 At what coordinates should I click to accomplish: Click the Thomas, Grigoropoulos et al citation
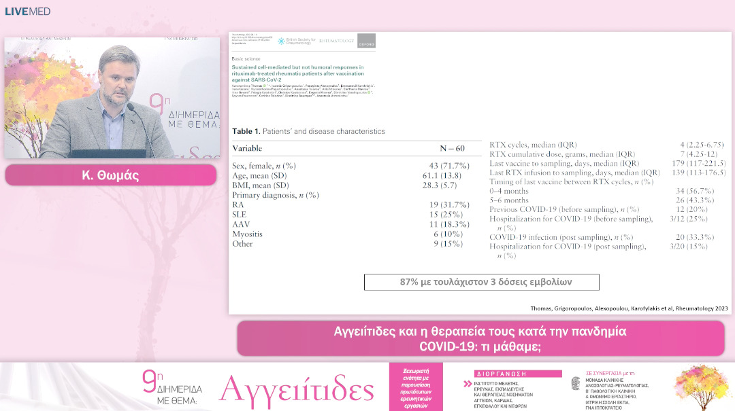click(x=627, y=308)
